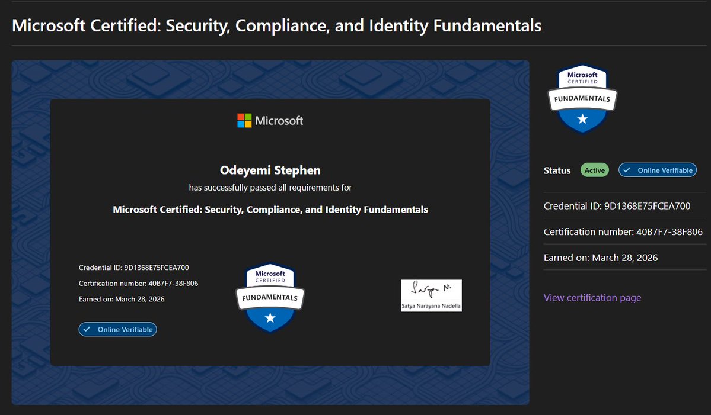This screenshot has width=711, height=415.
Task: Click 'has successfully passed all requirements for' text
Action: [270, 187]
